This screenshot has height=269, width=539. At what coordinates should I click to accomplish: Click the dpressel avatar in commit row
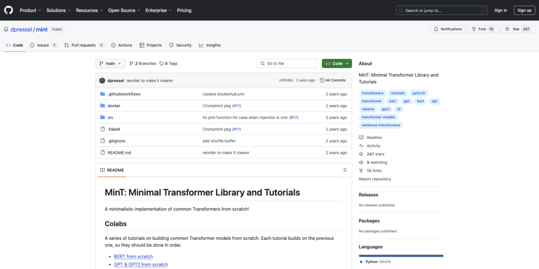[x=102, y=81]
